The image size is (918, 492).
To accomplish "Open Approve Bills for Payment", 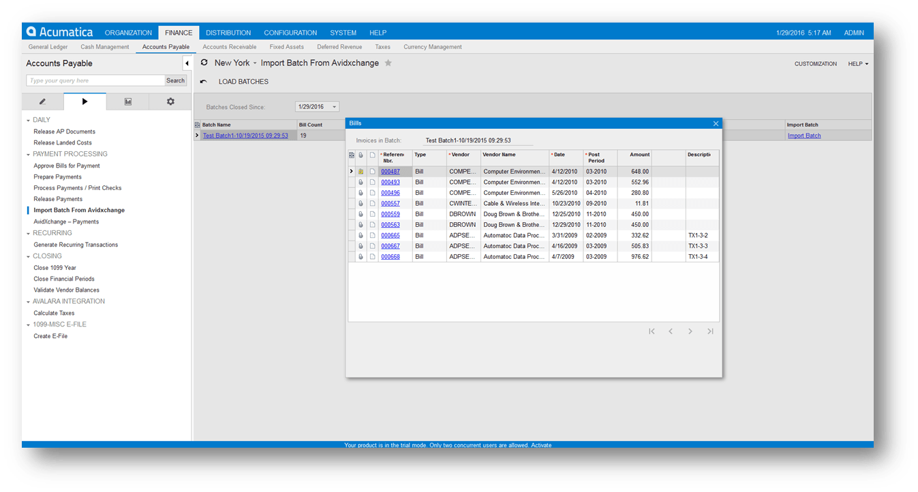I will 67,166.
